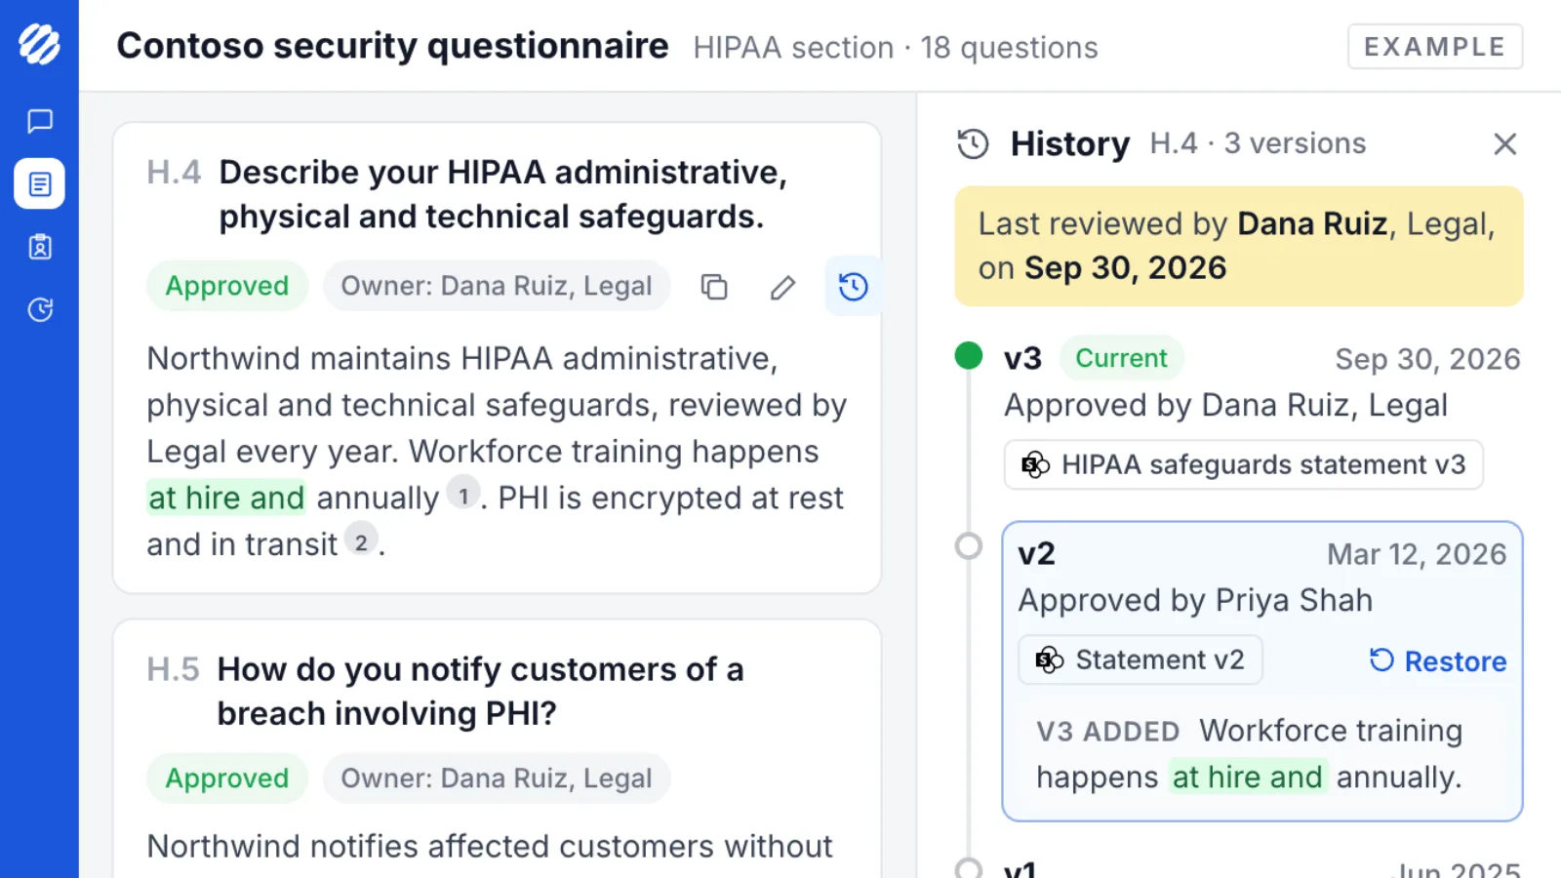Open citation 2 after transit
1561x878 pixels.
(x=361, y=541)
